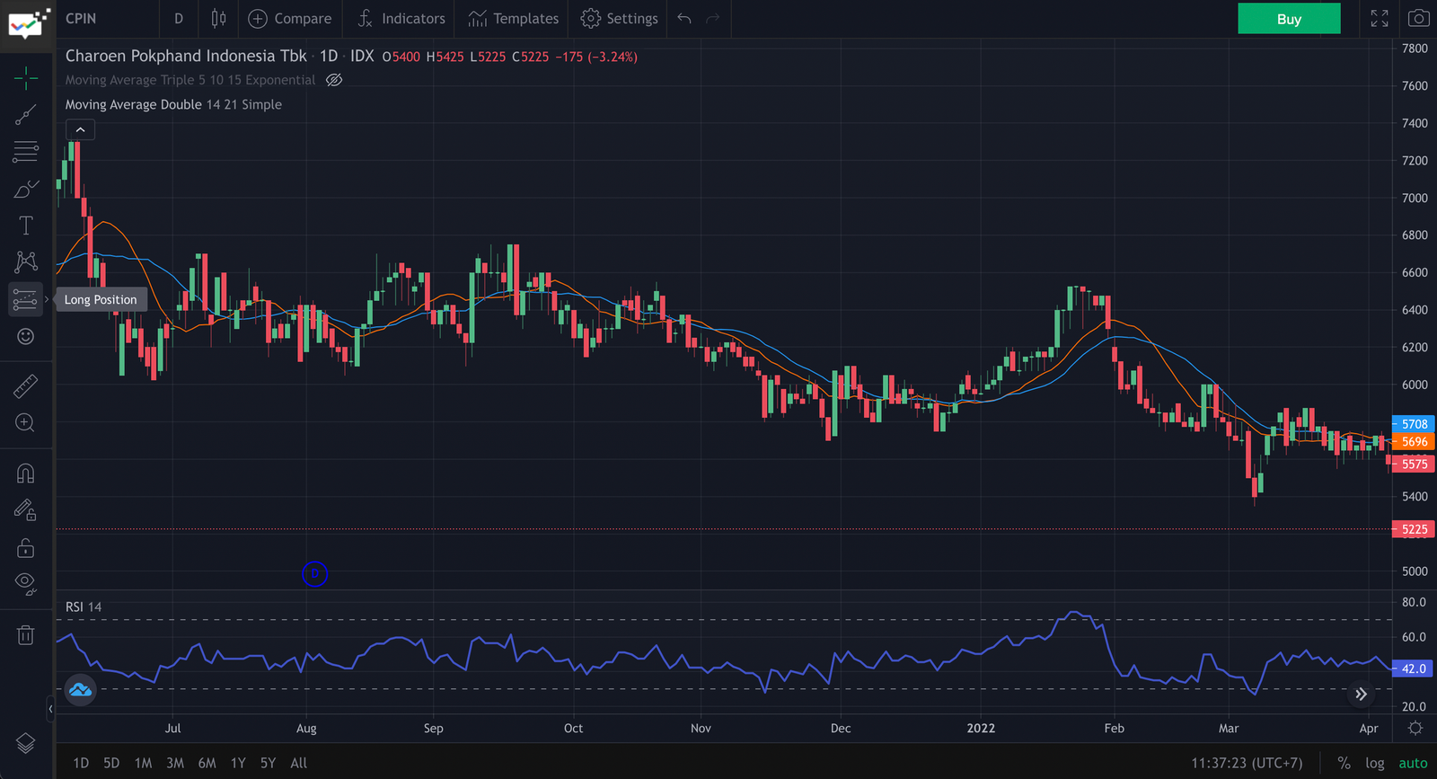Open the text annotation tool
1437x779 pixels.
(26, 226)
